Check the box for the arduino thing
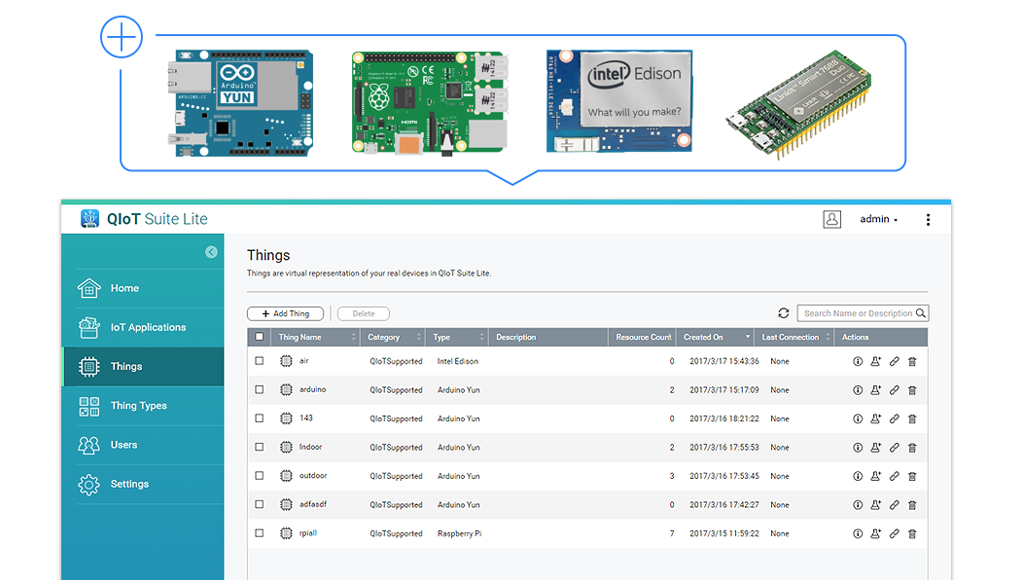 260,389
